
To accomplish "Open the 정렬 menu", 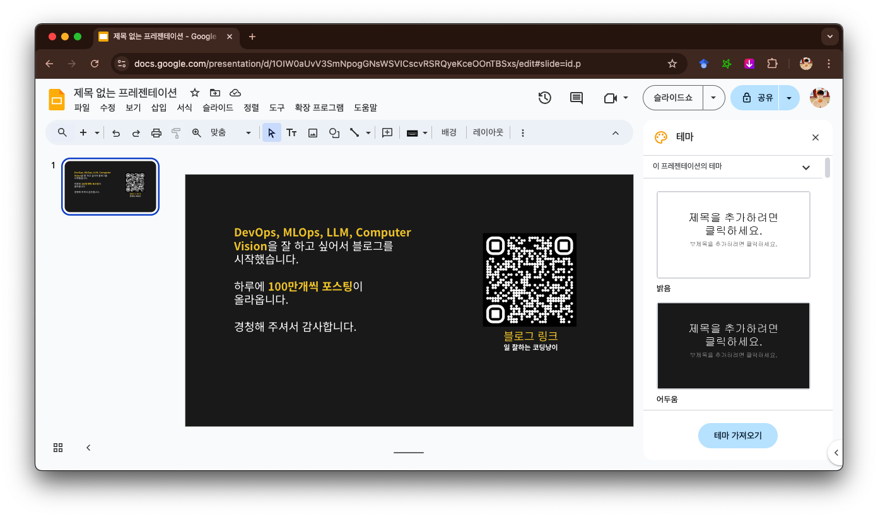I will point(251,108).
